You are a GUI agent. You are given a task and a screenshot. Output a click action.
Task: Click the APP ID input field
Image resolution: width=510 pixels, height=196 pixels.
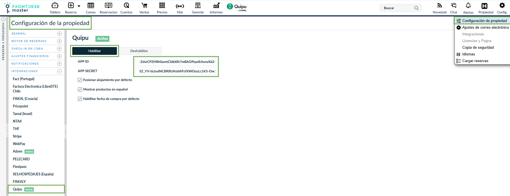[x=176, y=62]
